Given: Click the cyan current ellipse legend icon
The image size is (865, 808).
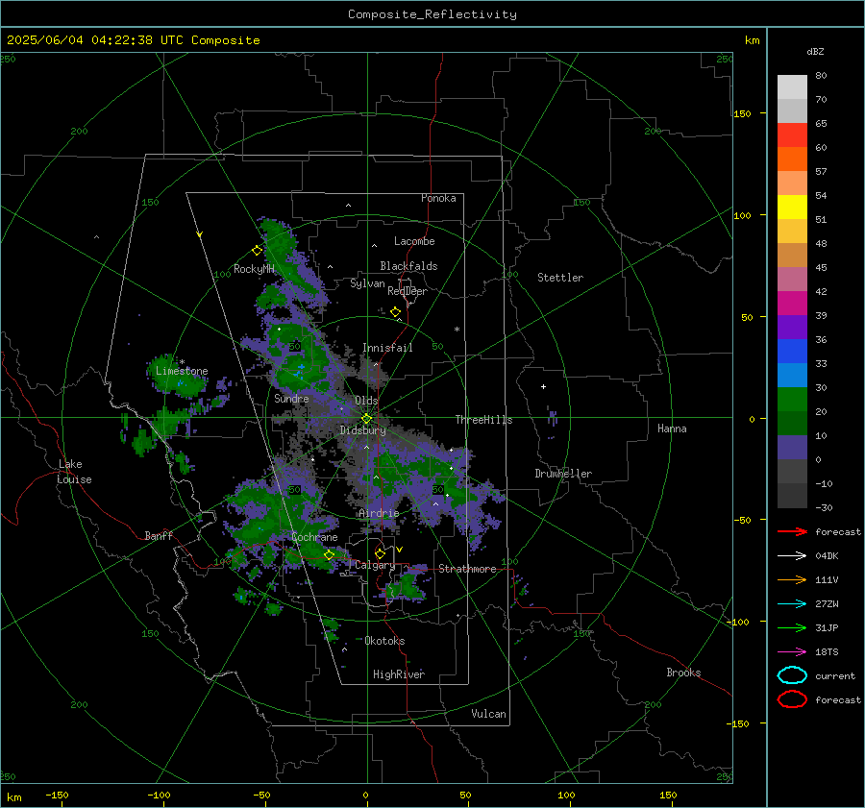Looking at the screenshot, I should tap(792, 675).
